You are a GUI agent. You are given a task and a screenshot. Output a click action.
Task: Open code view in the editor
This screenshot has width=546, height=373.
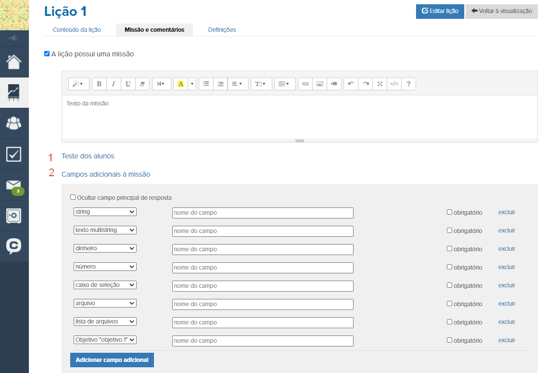(394, 84)
